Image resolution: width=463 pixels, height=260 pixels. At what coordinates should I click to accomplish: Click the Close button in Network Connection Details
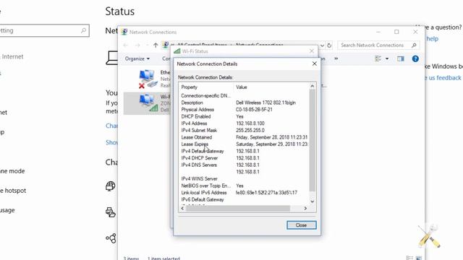[x=301, y=225]
